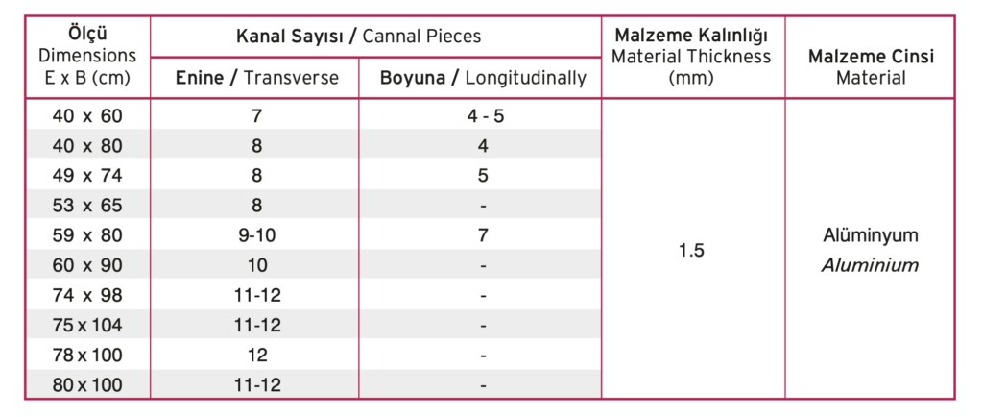Select the 40 x 60 dimension cell
Screen dimensions: 983x417
coord(87,116)
